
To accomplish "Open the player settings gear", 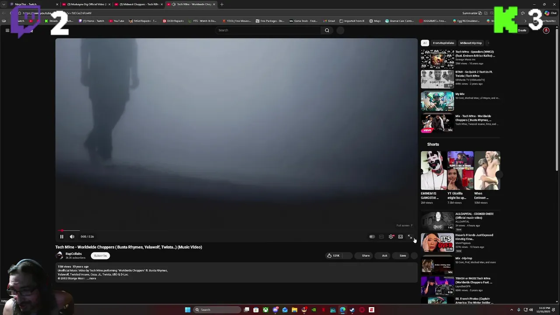I will (391, 237).
